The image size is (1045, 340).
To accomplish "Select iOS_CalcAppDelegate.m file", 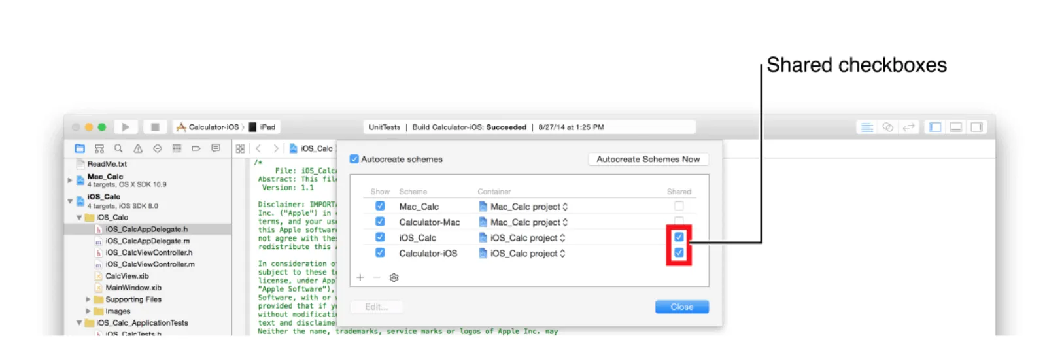I will (148, 241).
